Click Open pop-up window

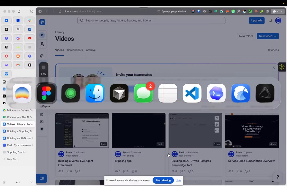click(172, 11)
